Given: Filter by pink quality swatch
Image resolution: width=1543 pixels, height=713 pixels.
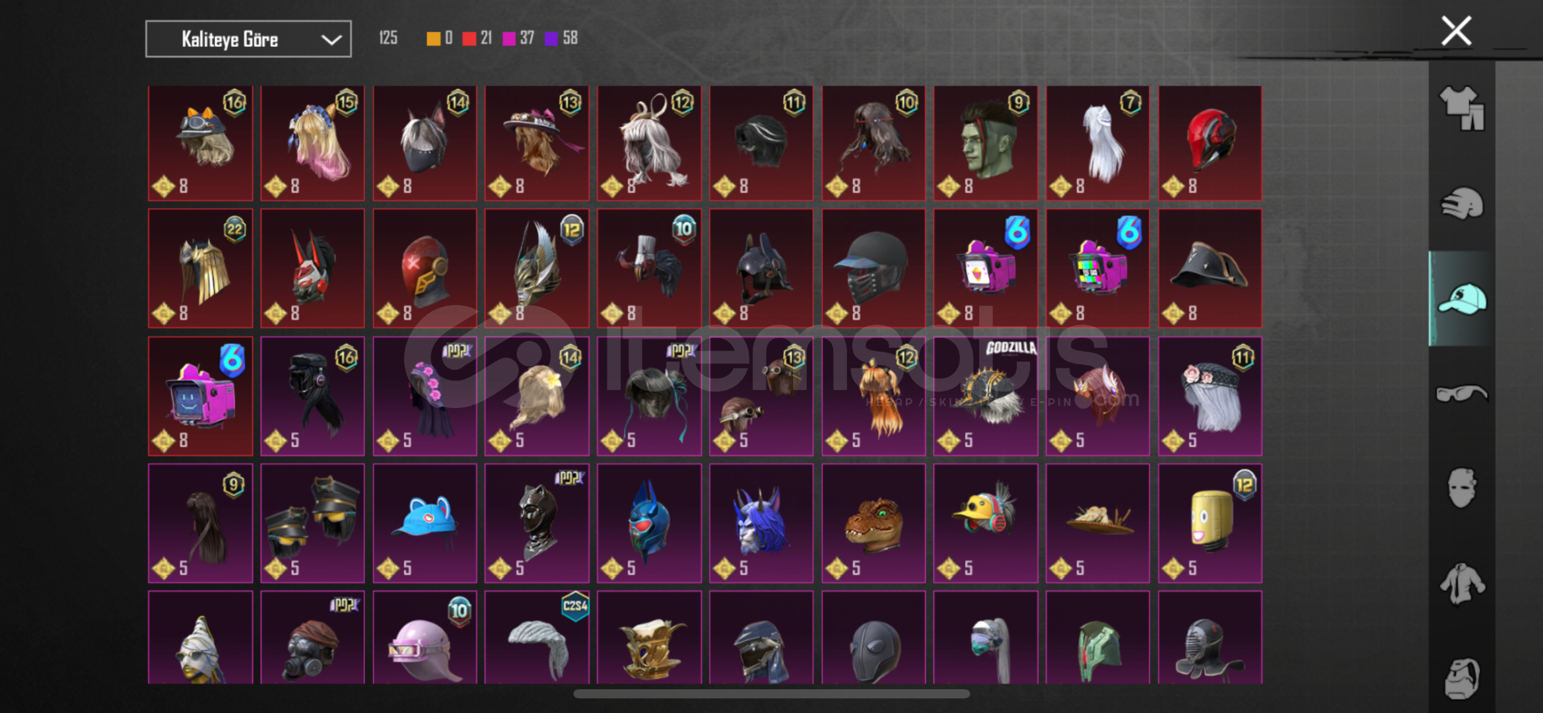Looking at the screenshot, I should [509, 38].
